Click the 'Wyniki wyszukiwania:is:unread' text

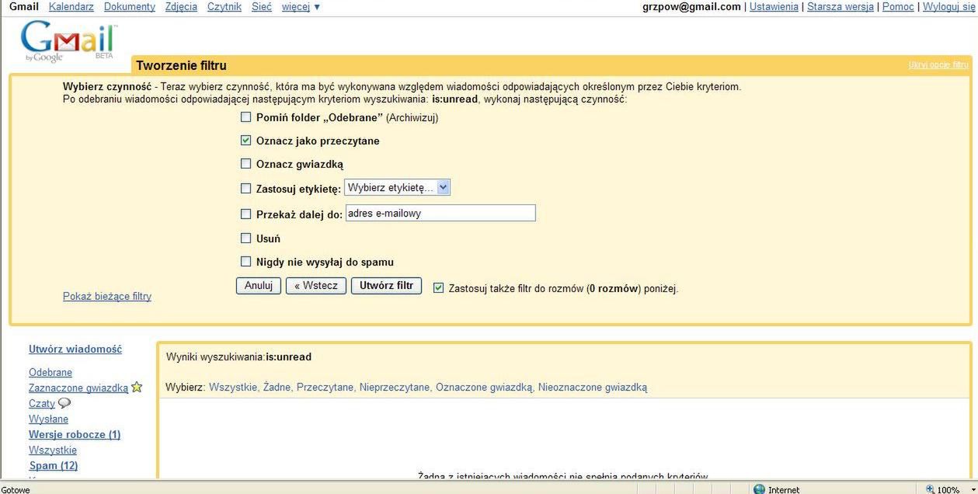click(238, 357)
